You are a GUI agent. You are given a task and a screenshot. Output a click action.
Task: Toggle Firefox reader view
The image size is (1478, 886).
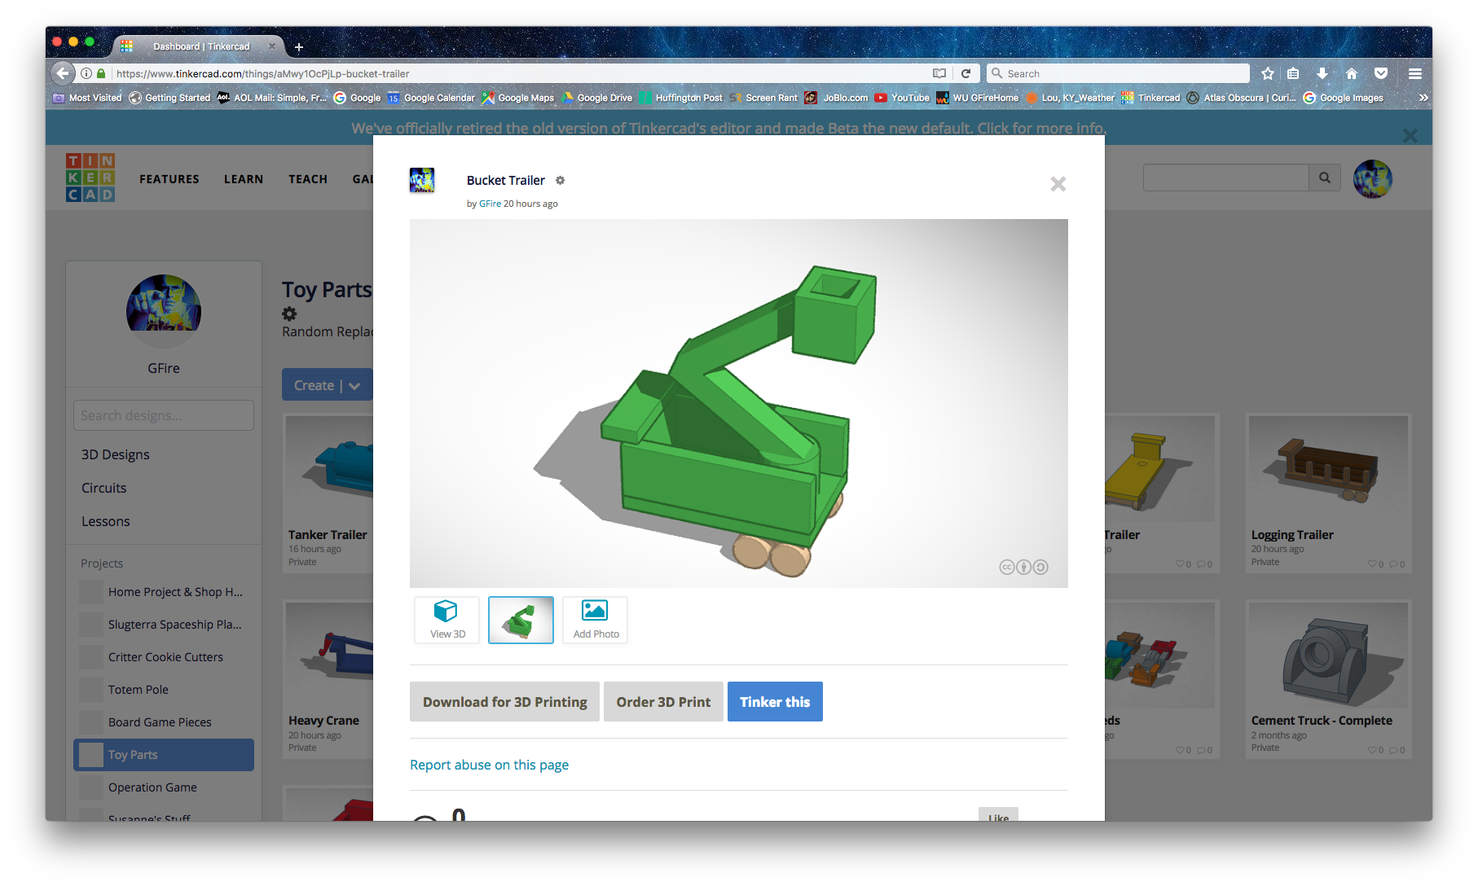coord(939,73)
